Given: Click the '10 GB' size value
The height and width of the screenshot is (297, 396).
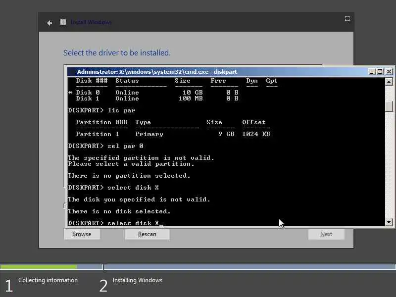Looking at the screenshot, I should 193,93.
